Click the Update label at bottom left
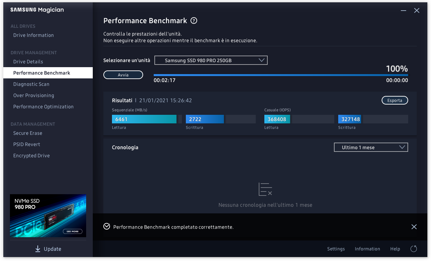Image resolution: width=431 pixels, height=261 pixels. click(53, 249)
